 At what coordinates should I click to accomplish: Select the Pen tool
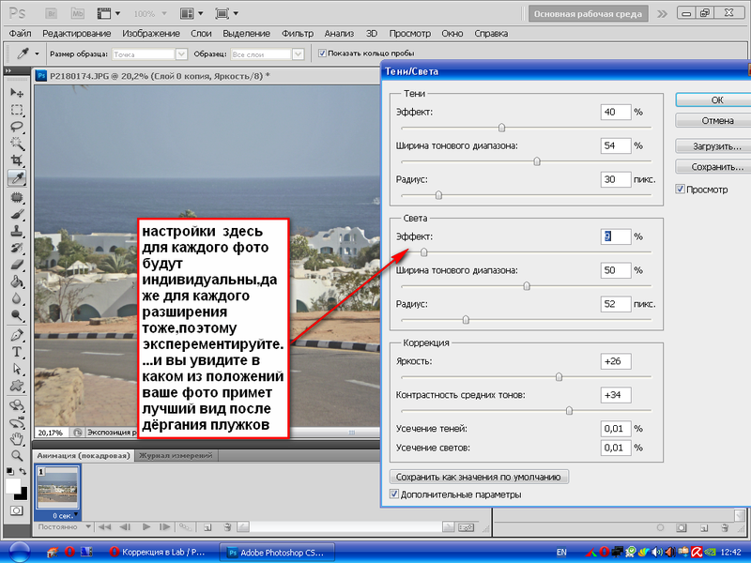click(17, 335)
